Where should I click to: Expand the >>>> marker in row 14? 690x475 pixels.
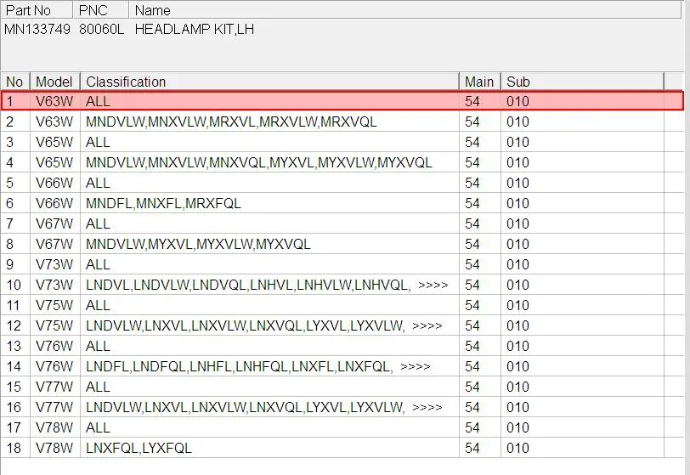[x=416, y=367]
